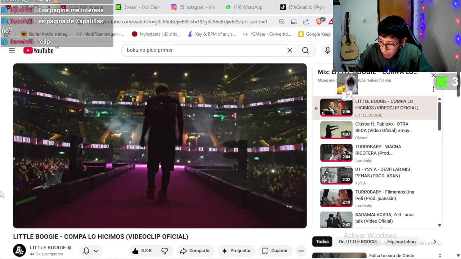Click the magnifier search button
Screen dimensions: 461x259
tap(305, 50)
